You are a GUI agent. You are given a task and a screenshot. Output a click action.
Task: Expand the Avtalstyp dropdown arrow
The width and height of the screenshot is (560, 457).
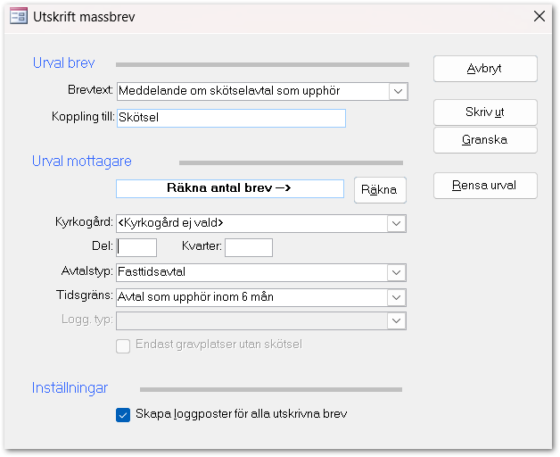click(398, 273)
